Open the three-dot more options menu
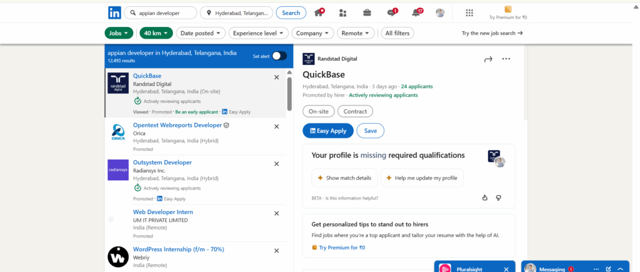This screenshot has height=272, width=640. (506, 59)
